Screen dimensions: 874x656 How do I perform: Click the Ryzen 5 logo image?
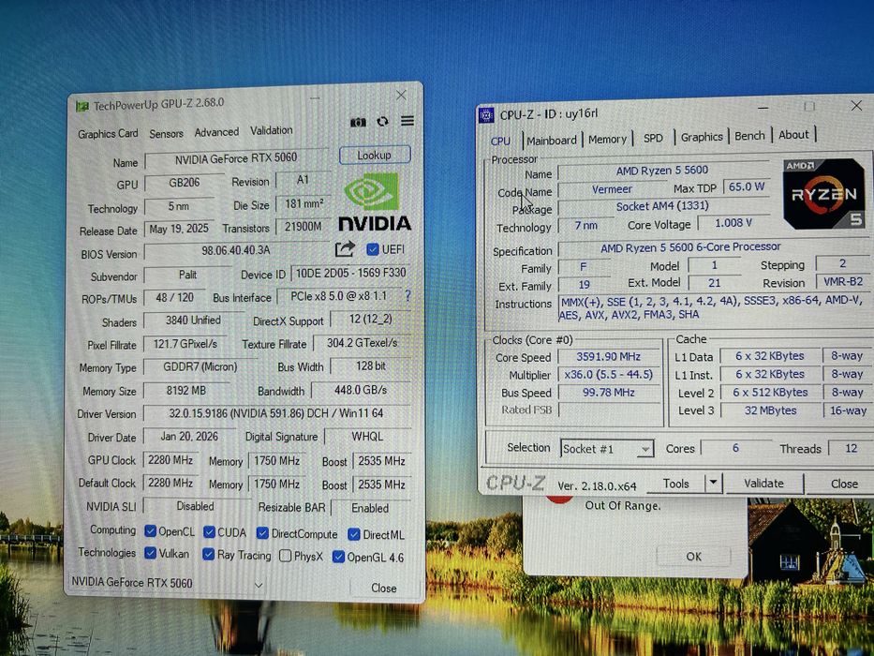[x=823, y=194]
